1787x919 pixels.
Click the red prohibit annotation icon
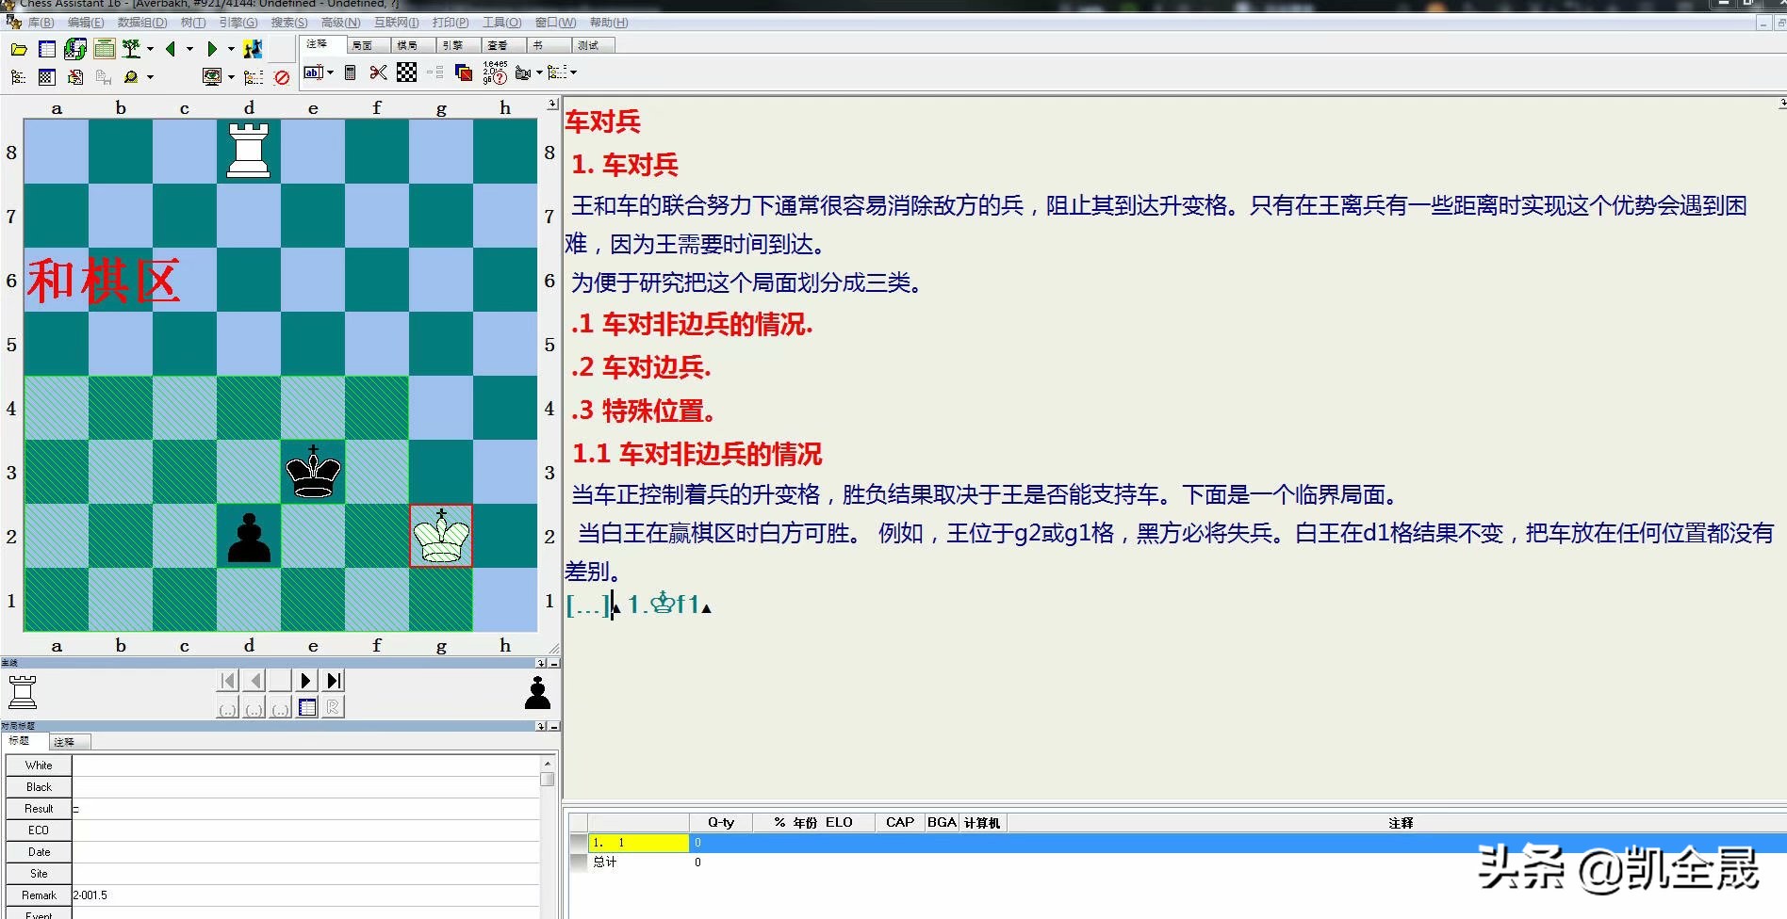coord(282,77)
